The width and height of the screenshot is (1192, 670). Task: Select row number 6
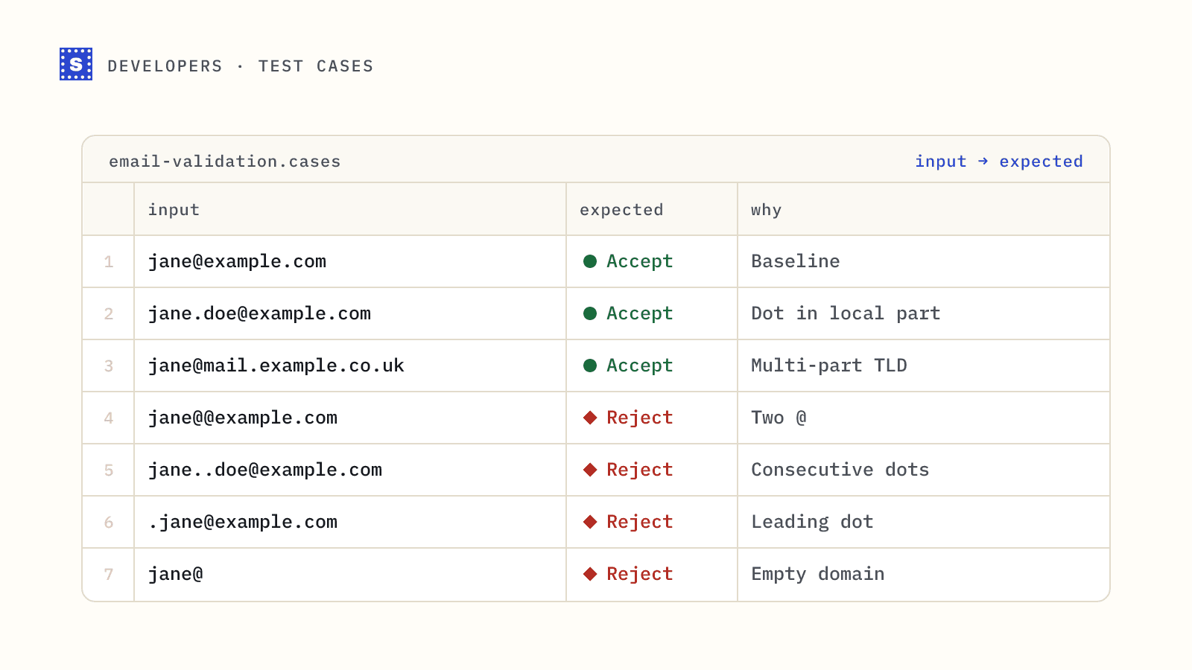pyautogui.click(x=109, y=522)
